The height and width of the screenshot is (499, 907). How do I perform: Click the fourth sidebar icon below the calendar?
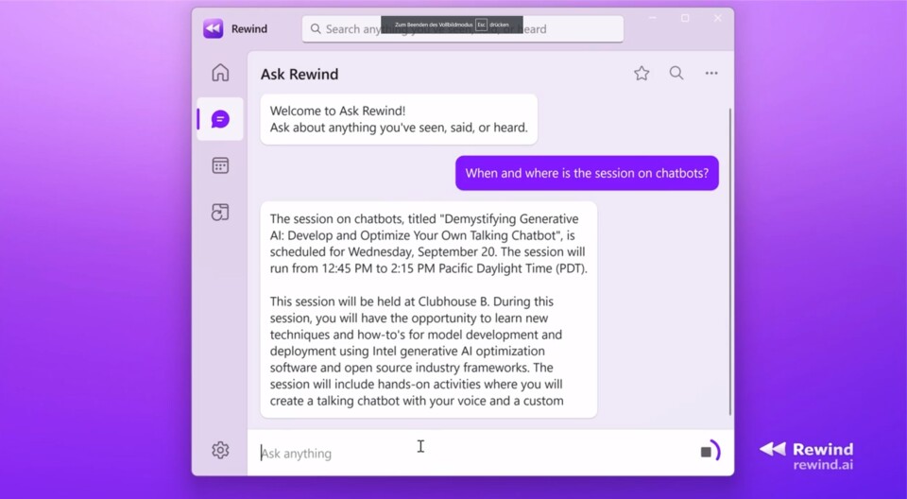220,213
